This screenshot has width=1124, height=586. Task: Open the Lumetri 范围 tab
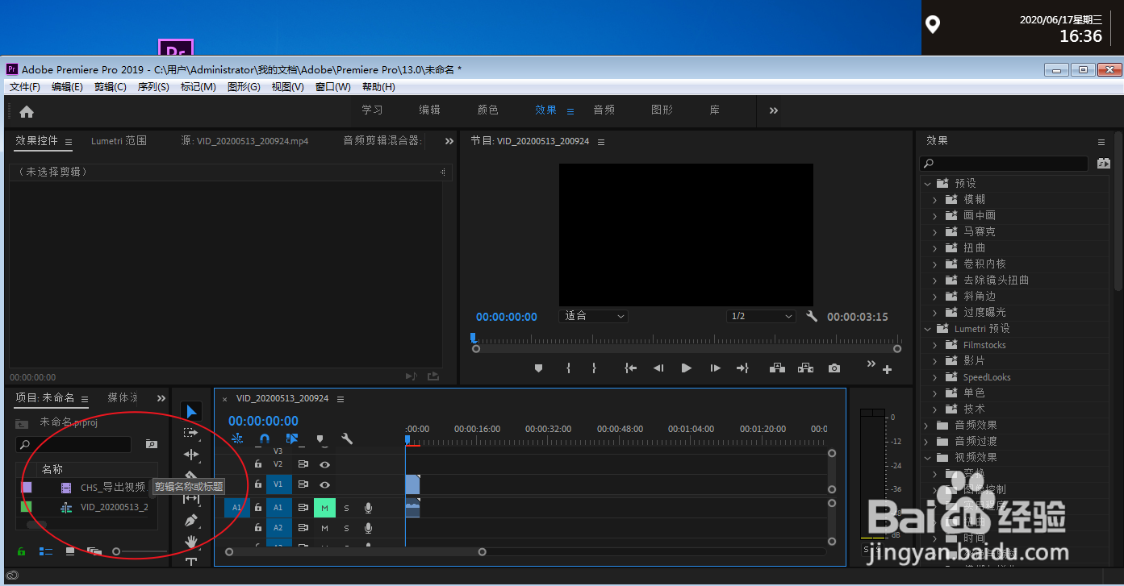119,141
